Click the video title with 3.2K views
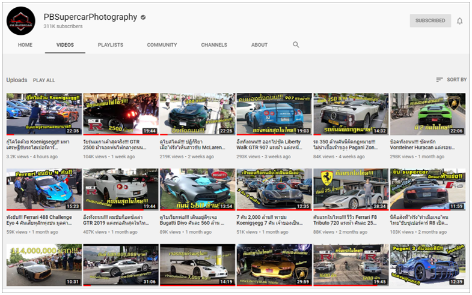472x295 pixels. point(38,145)
